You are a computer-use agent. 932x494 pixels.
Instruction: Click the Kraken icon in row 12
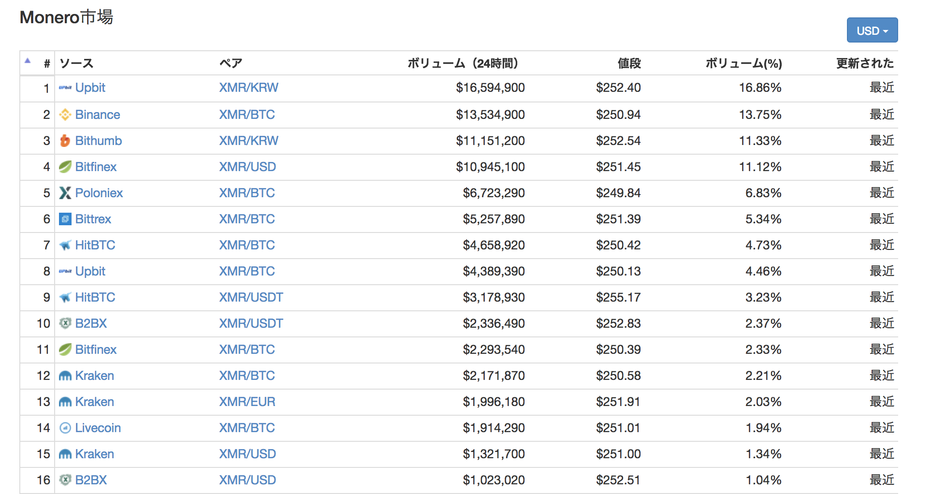click(65, 376)
